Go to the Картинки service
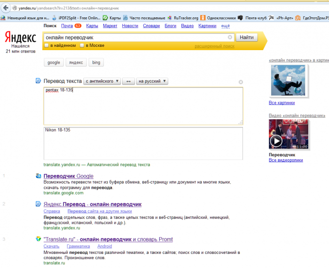The image size is (329, 268). click(x=207, y=26)
